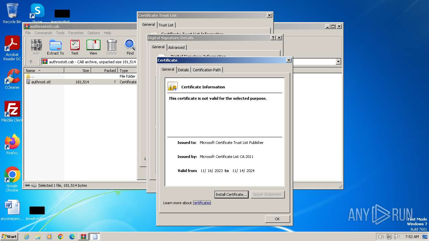Click the File Explorer taskbar icon
The image size is (429, 241).
(x=38, y=237)
